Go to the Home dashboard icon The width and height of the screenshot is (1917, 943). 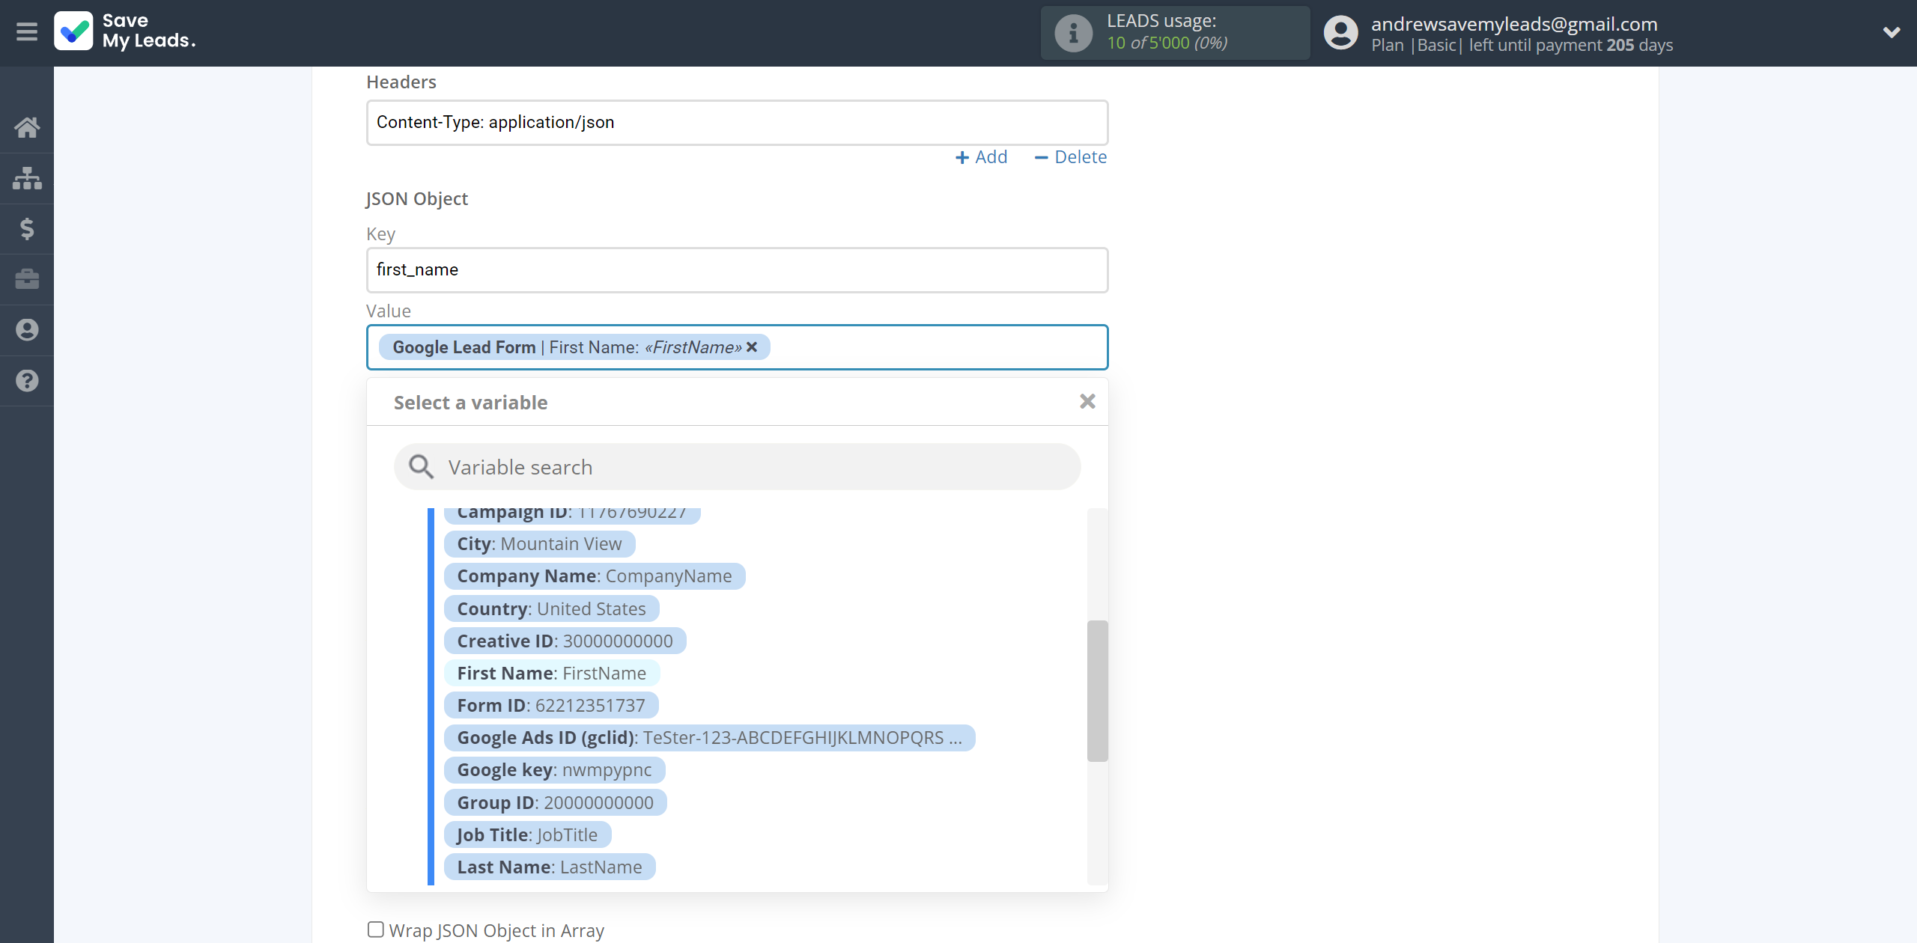click(x=27, y=127)
